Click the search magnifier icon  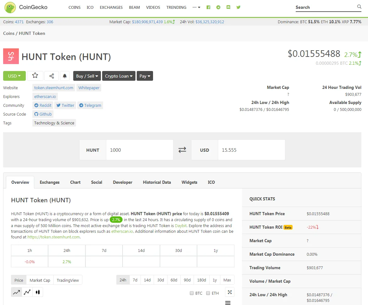[359, 7]
